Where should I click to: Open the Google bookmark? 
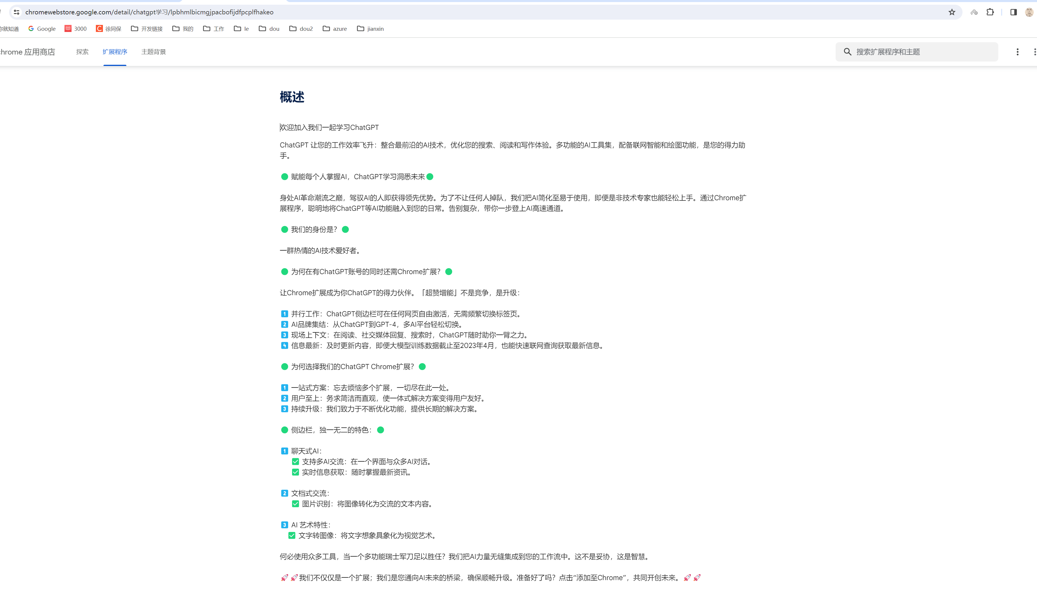click(x=42, y=28)
